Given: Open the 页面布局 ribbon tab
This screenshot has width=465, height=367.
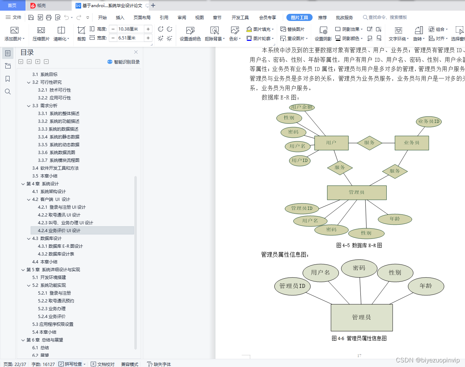Looking at the screenshot, I should coord(142,17).
